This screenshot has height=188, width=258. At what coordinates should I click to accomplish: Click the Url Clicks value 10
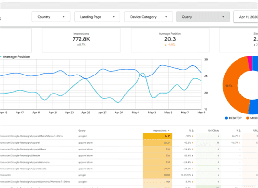click(x=218, y=143)
